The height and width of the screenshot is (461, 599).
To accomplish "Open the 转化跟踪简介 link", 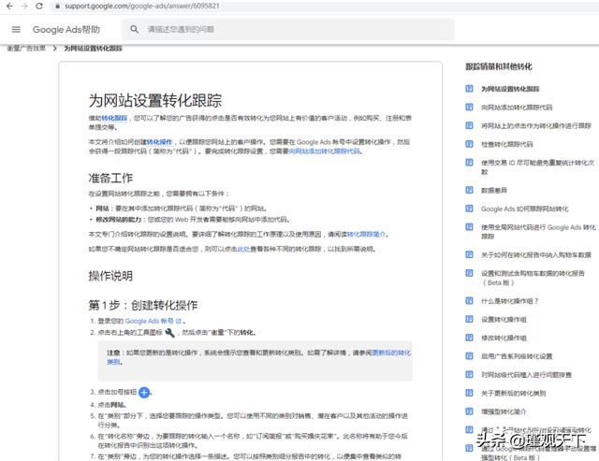I will (366, 234).
